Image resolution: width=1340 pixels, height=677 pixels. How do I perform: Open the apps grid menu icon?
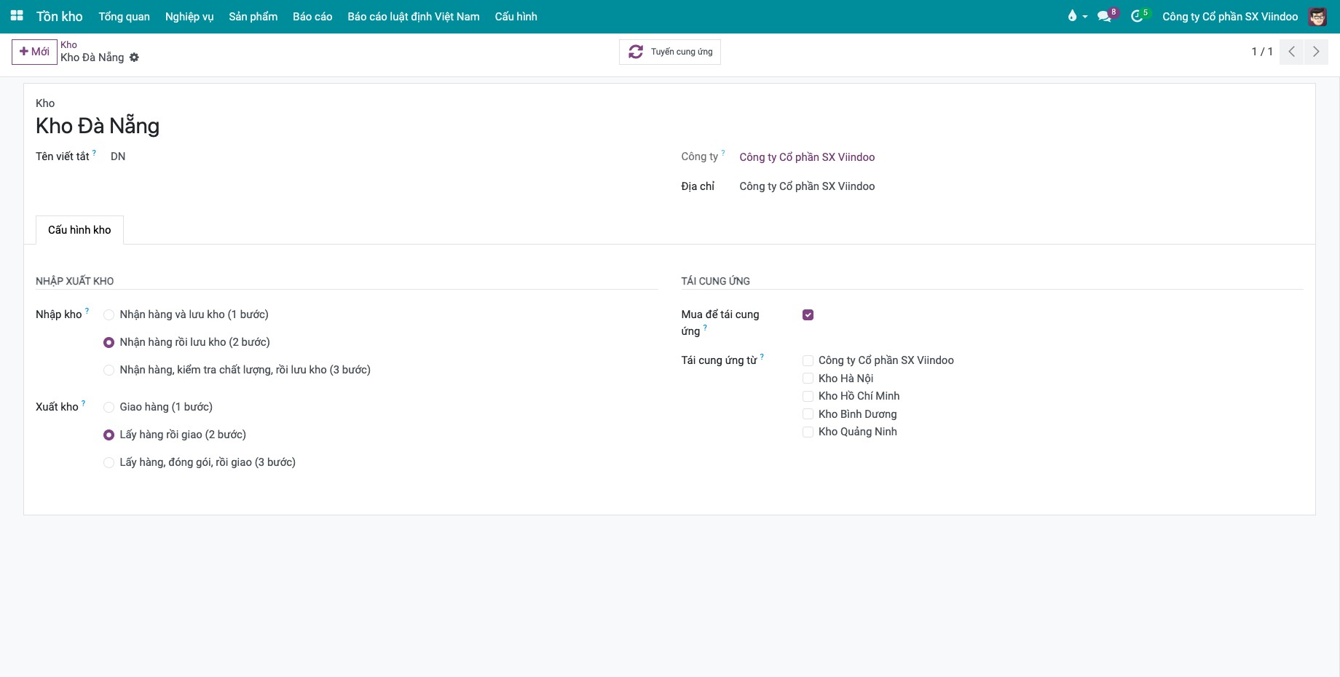[x=17, y=16]
